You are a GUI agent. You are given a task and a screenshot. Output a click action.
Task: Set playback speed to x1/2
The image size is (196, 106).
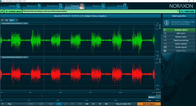[x=51, y=104]
